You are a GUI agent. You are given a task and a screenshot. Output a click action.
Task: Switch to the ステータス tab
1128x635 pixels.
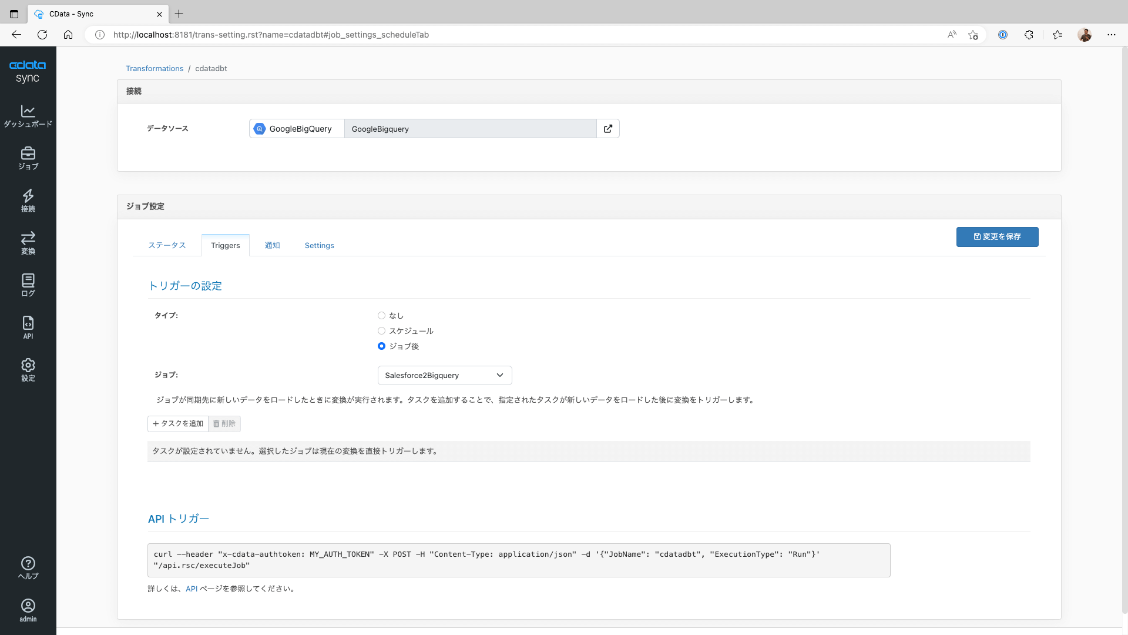[167, 245]
